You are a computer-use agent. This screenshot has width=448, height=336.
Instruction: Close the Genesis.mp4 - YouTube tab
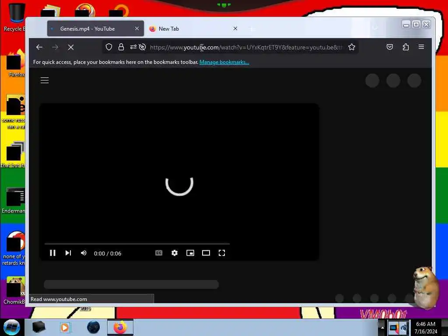point(137,28)
